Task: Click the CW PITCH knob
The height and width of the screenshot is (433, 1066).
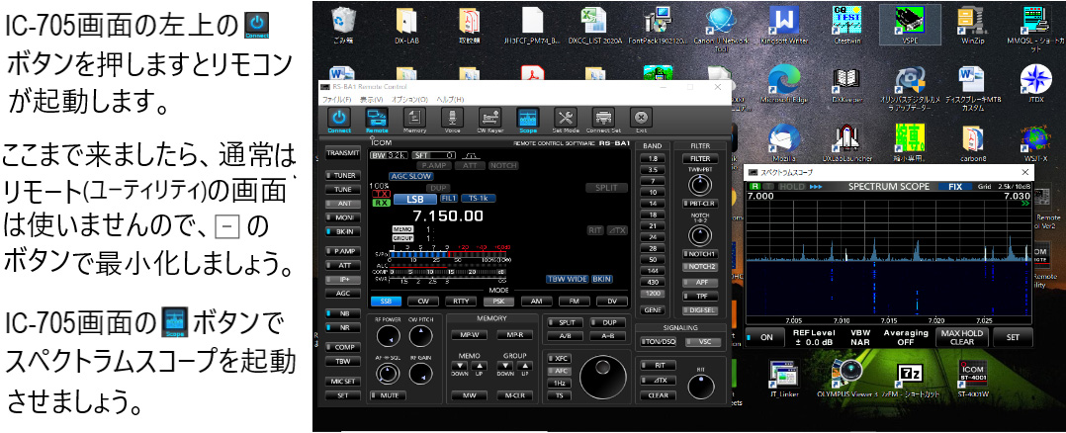Action: point(421,336)
